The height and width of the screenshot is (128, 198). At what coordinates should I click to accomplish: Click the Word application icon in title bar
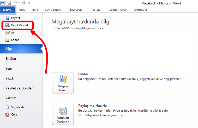pyautogui.click(x=2, y=3)
